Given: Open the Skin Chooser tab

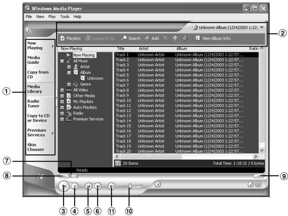Looking at the screenshot, I should 40,147.
